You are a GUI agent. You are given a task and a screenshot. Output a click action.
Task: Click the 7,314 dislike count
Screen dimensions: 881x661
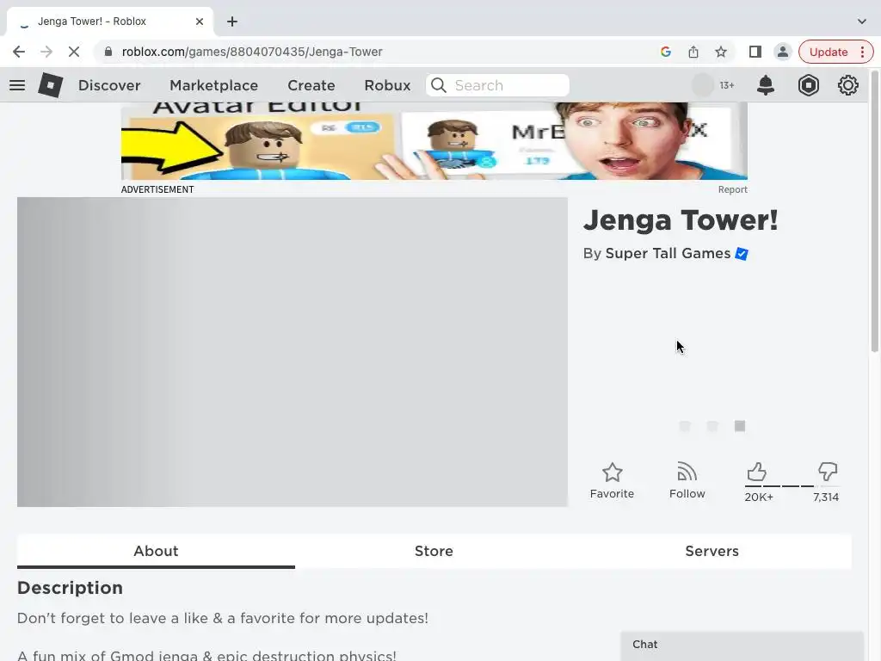tap(825, 497)
